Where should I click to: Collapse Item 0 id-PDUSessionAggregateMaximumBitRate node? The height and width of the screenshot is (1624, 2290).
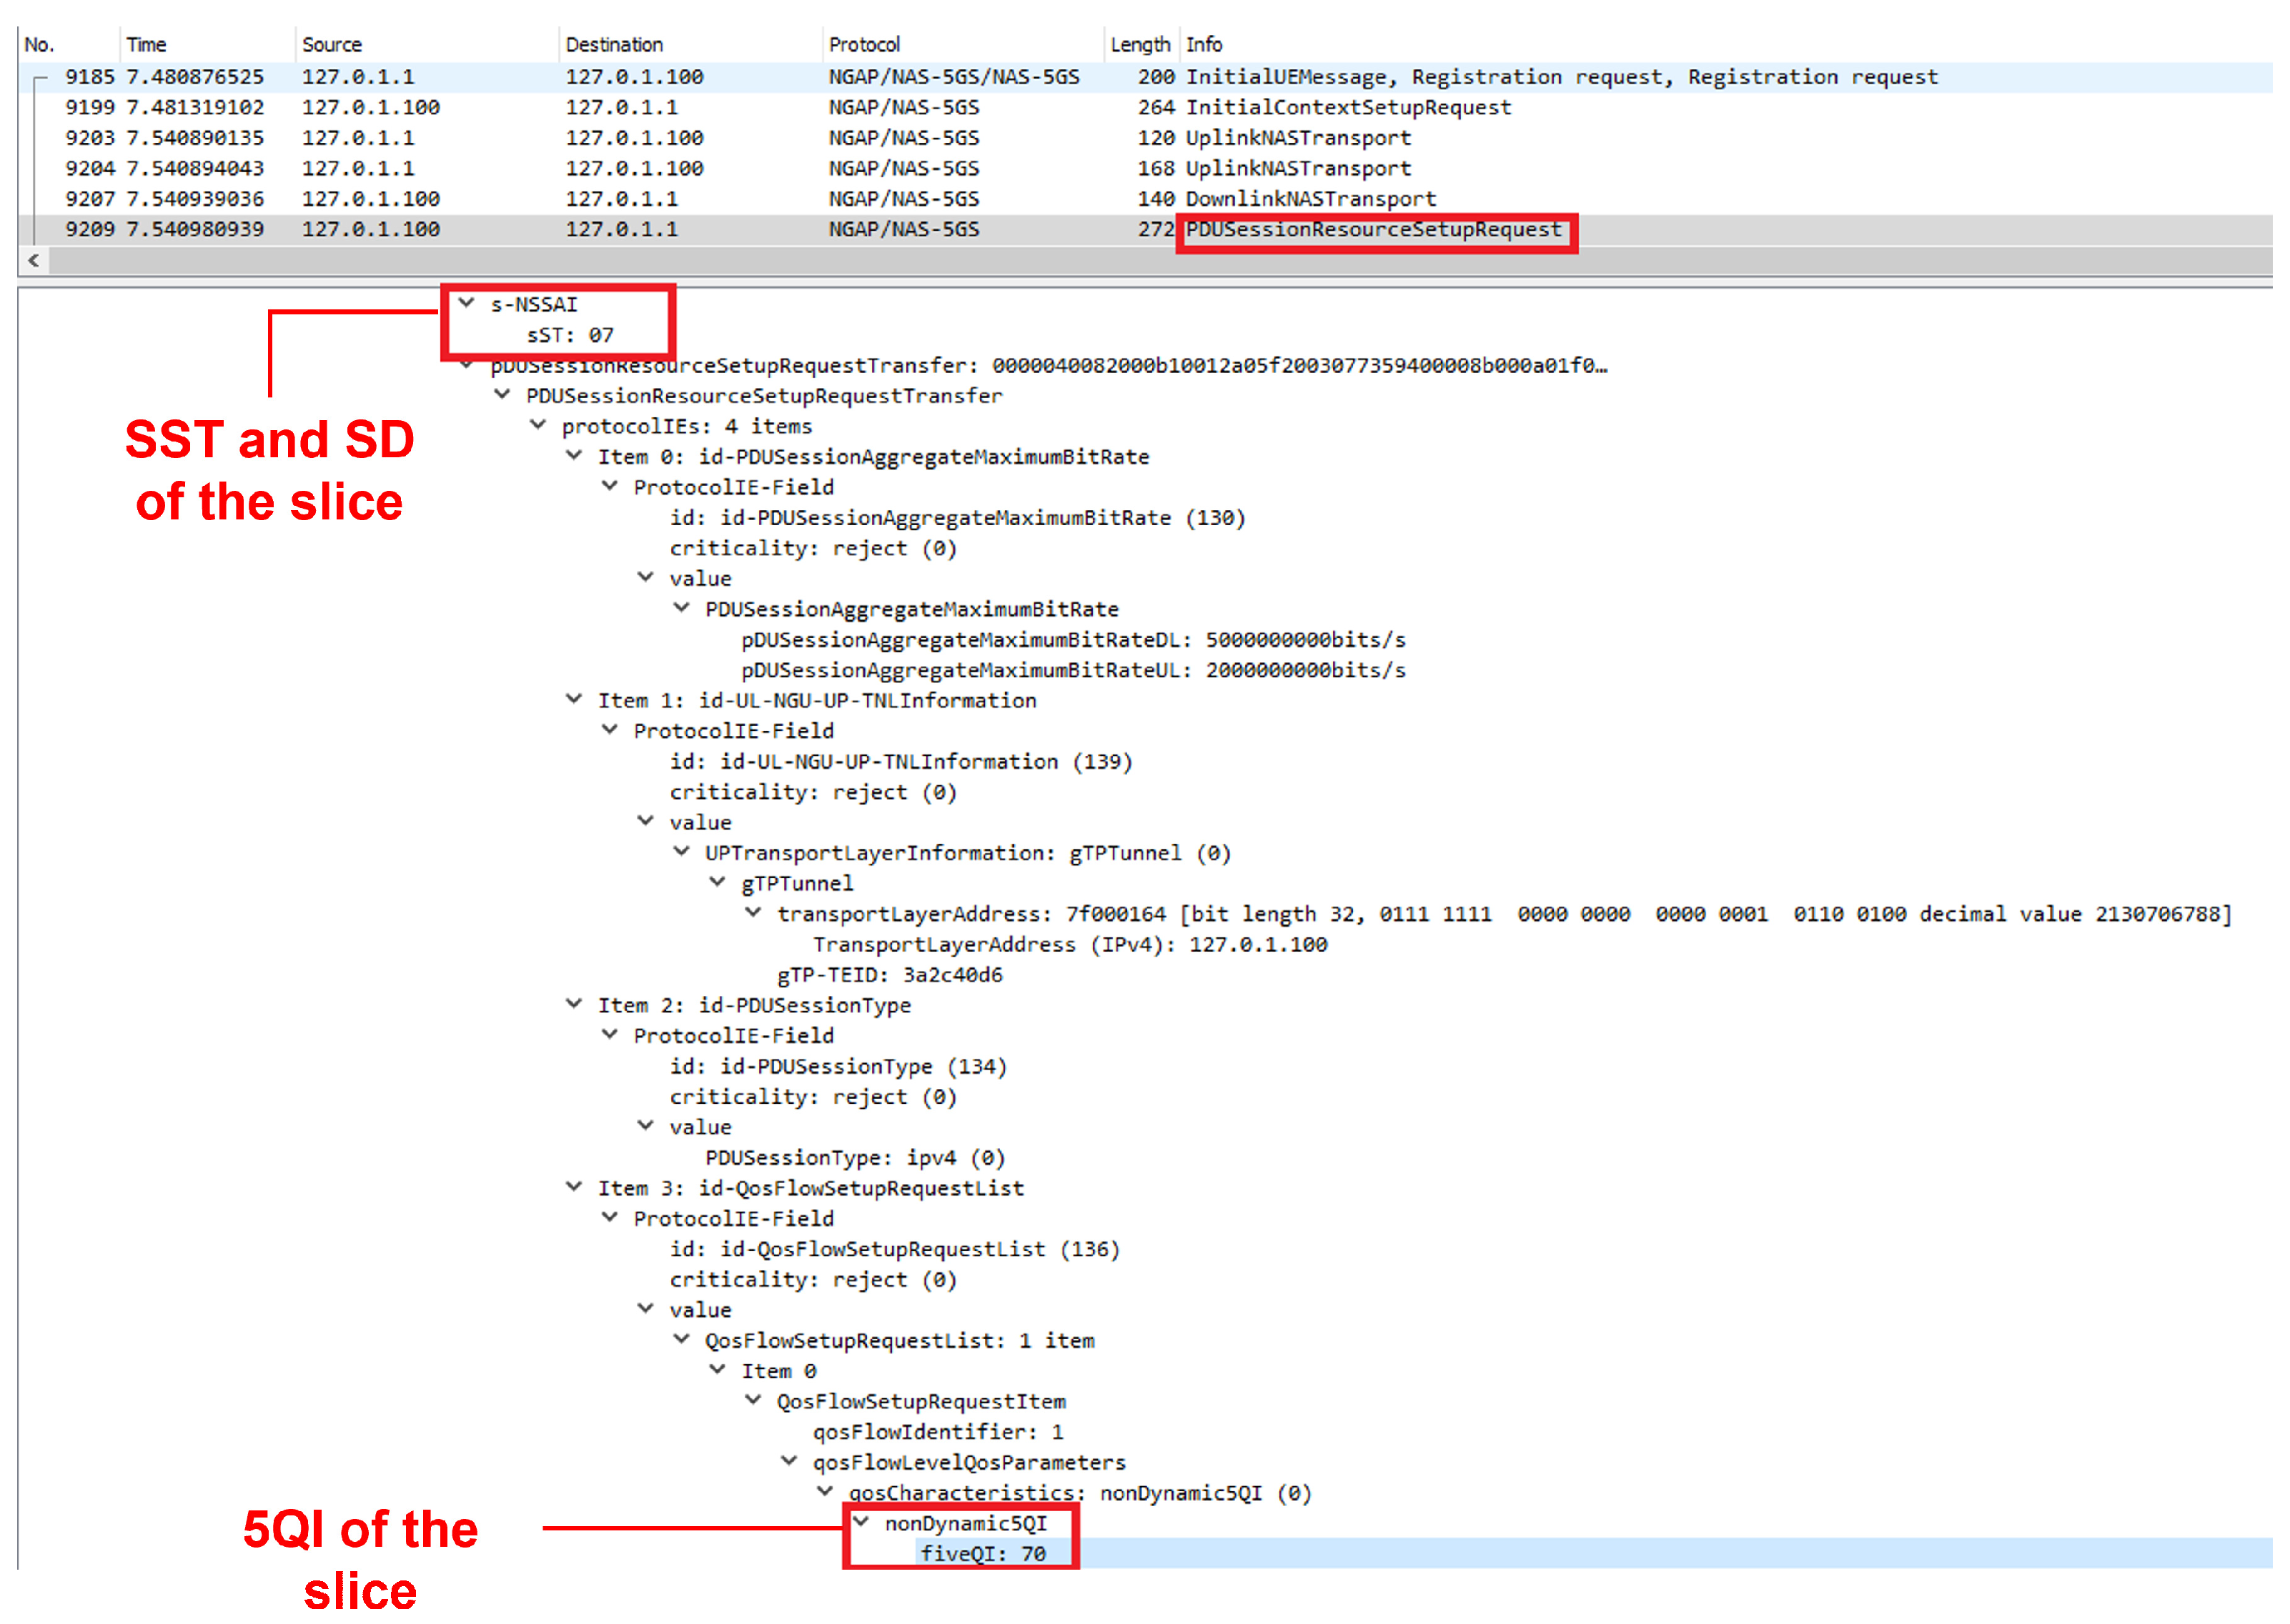pos(574,456)
